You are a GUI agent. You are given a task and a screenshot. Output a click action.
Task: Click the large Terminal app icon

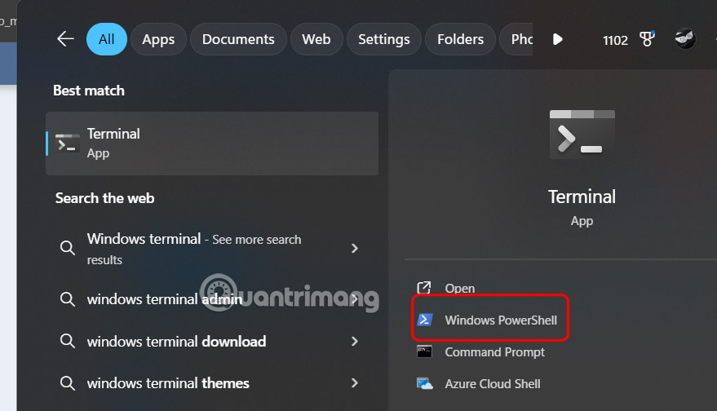(x=582, y=133)
